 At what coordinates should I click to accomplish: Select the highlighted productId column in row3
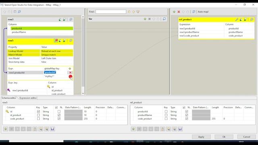pos(42,29)
